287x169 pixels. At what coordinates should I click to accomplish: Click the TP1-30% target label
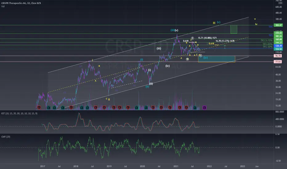pyautogui.click(x=267, y=47)
